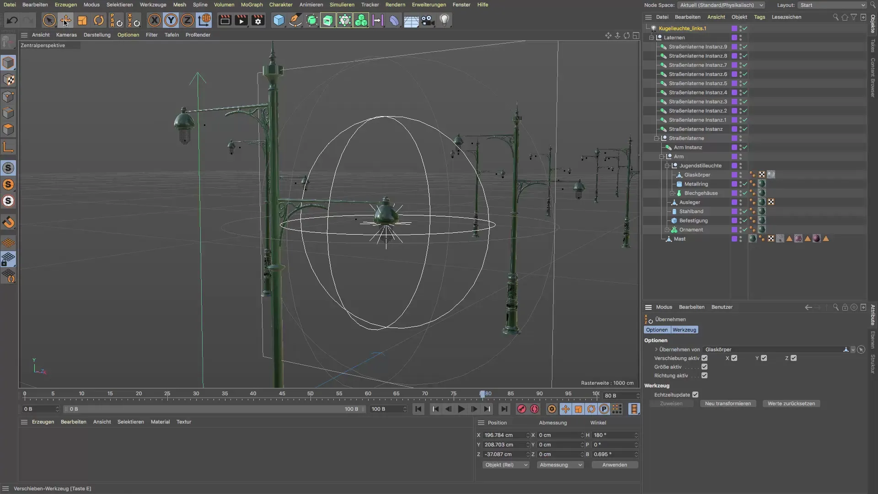Uncheck the Z axis checkbox in options
Image resolution: width=878 pixels, height=494 pixels.
pyautogui.click(x=793, y=358)
